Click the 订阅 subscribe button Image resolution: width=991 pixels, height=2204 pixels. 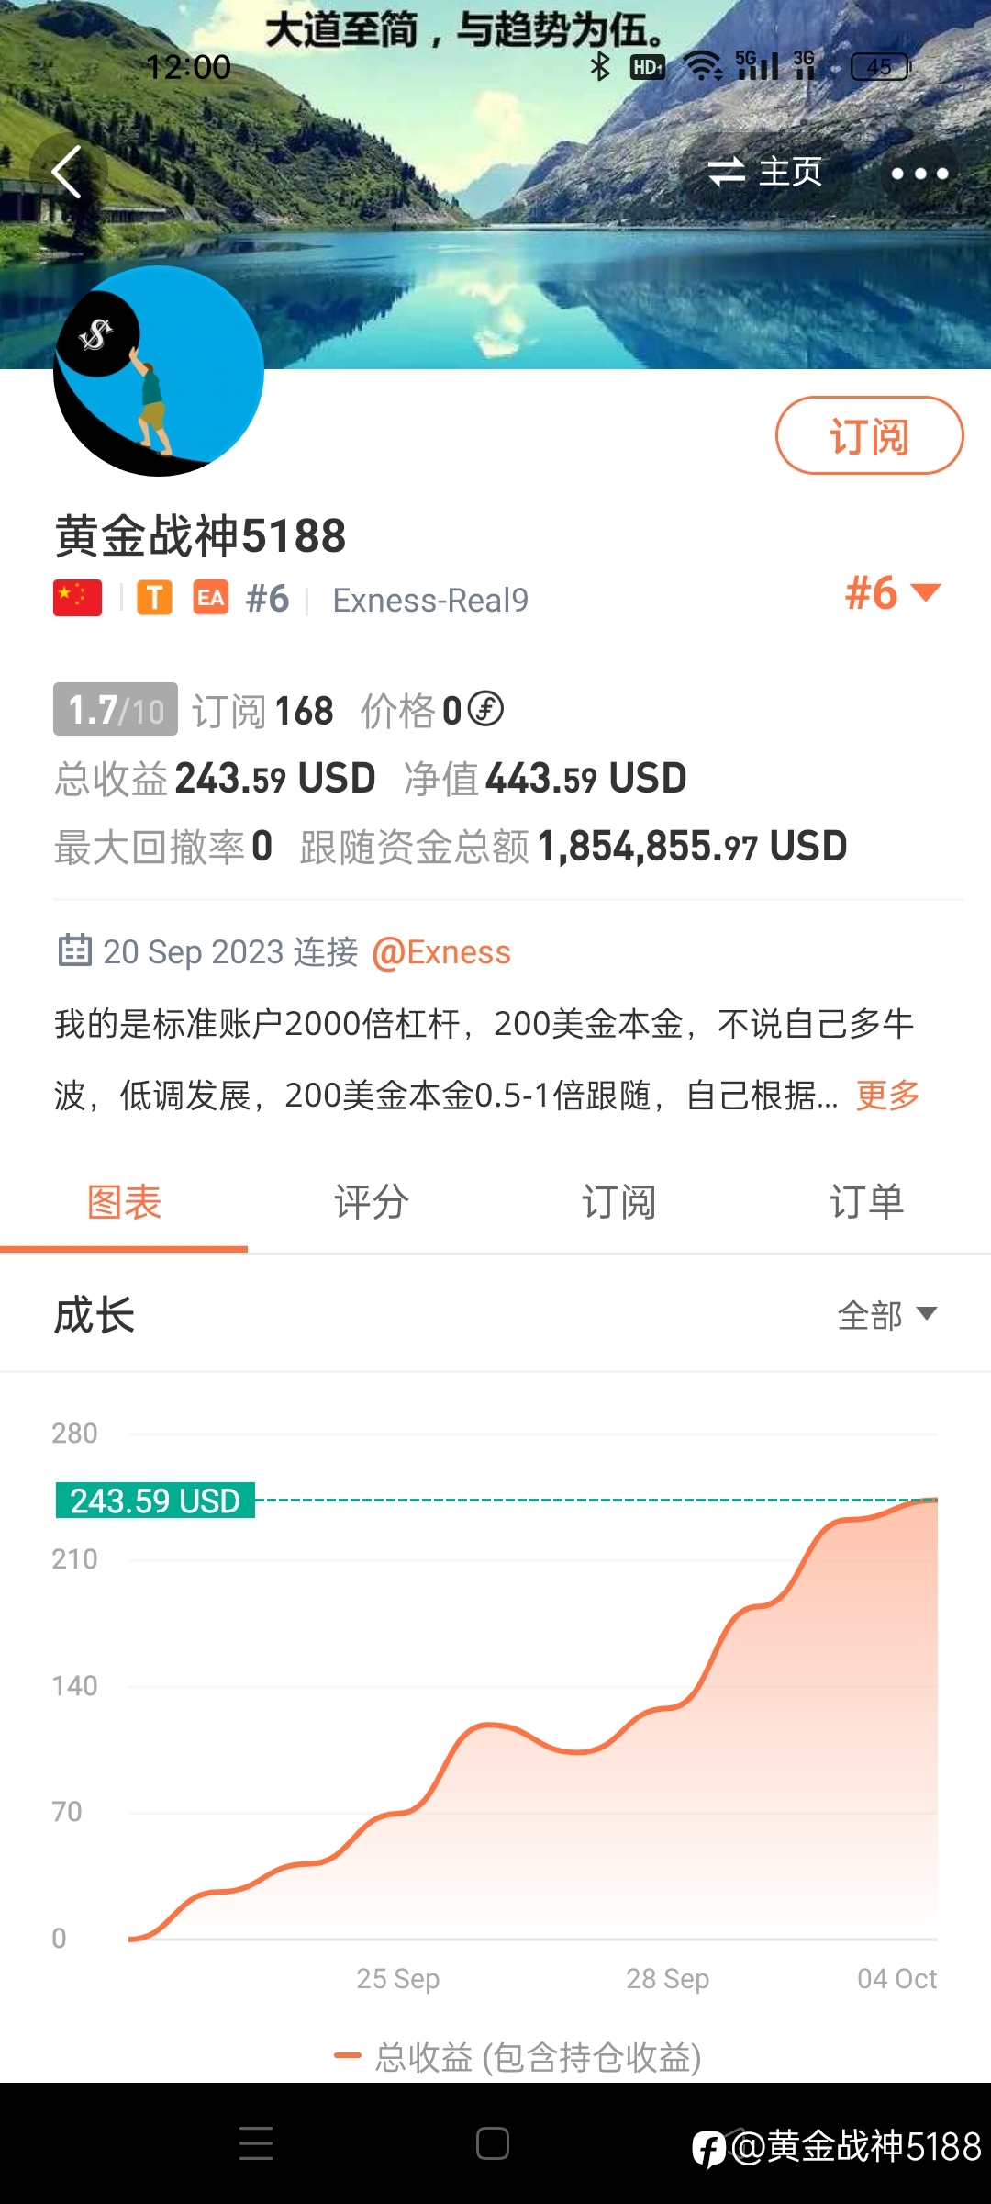[x=869, y=435]
